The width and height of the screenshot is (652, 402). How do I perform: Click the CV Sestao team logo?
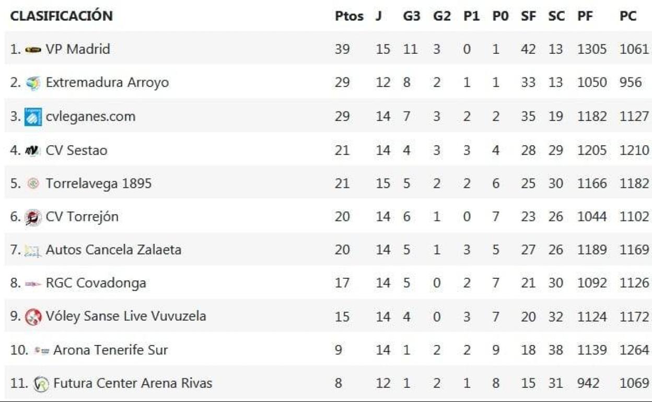33,150
